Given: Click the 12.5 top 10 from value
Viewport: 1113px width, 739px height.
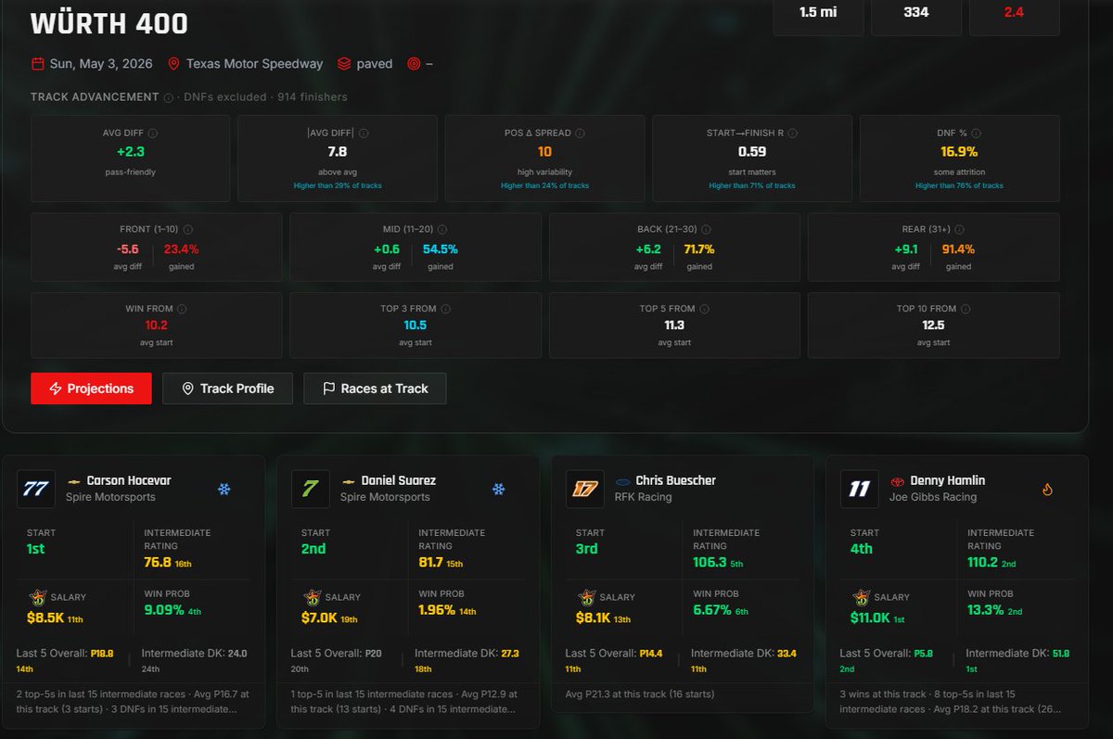Looking at the screenshot, I should point(933,325).
